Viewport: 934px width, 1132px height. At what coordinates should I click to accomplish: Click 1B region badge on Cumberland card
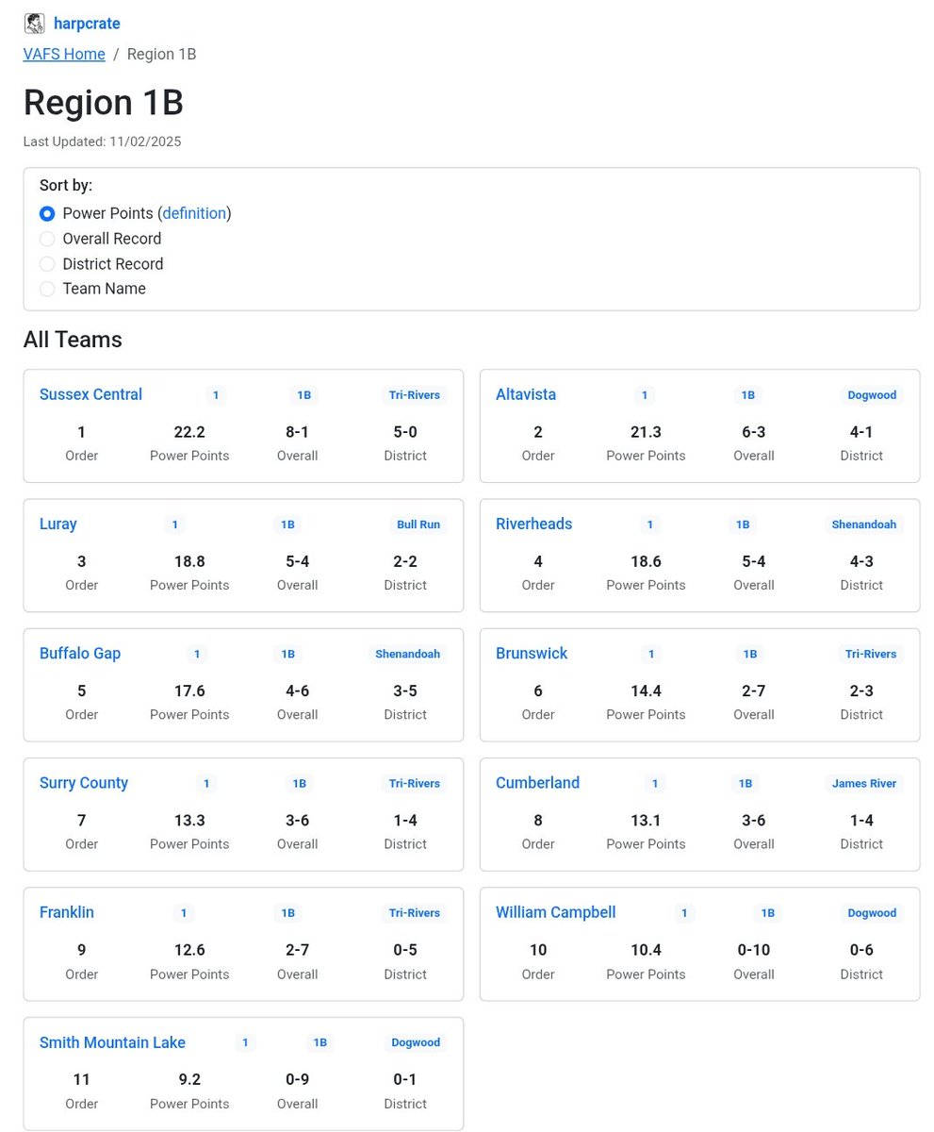746,784
